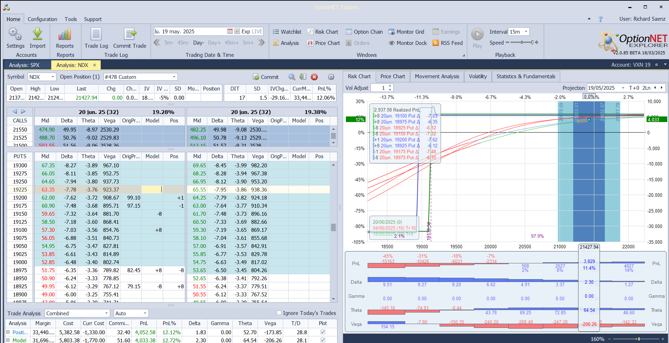Click the red X delete position icon
This screenshot has width=669, height=343.
(314, 77)
